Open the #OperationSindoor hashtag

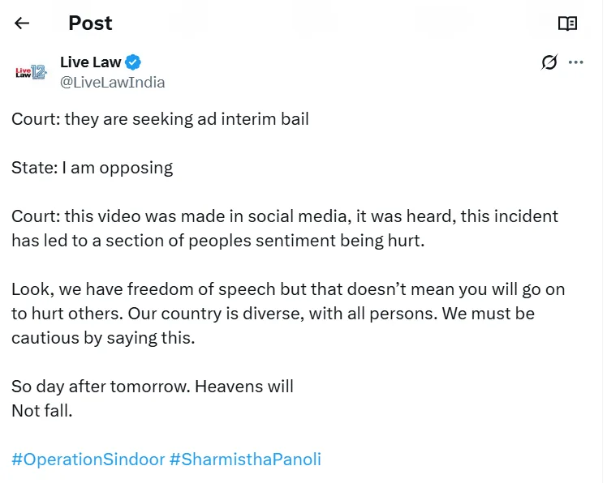pos(87,459)
